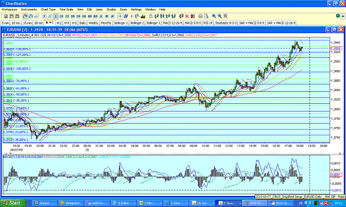Switch to the 30 min workspace tab

coord(38,23)
